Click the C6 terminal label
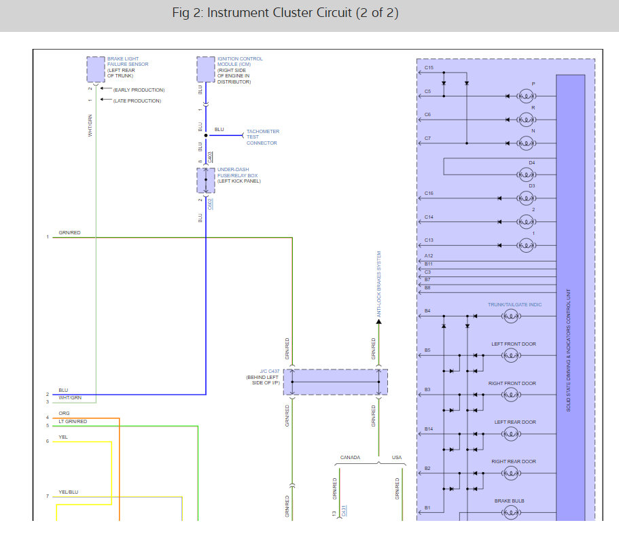This screenshot has height=544, width=619. (427, 114)
